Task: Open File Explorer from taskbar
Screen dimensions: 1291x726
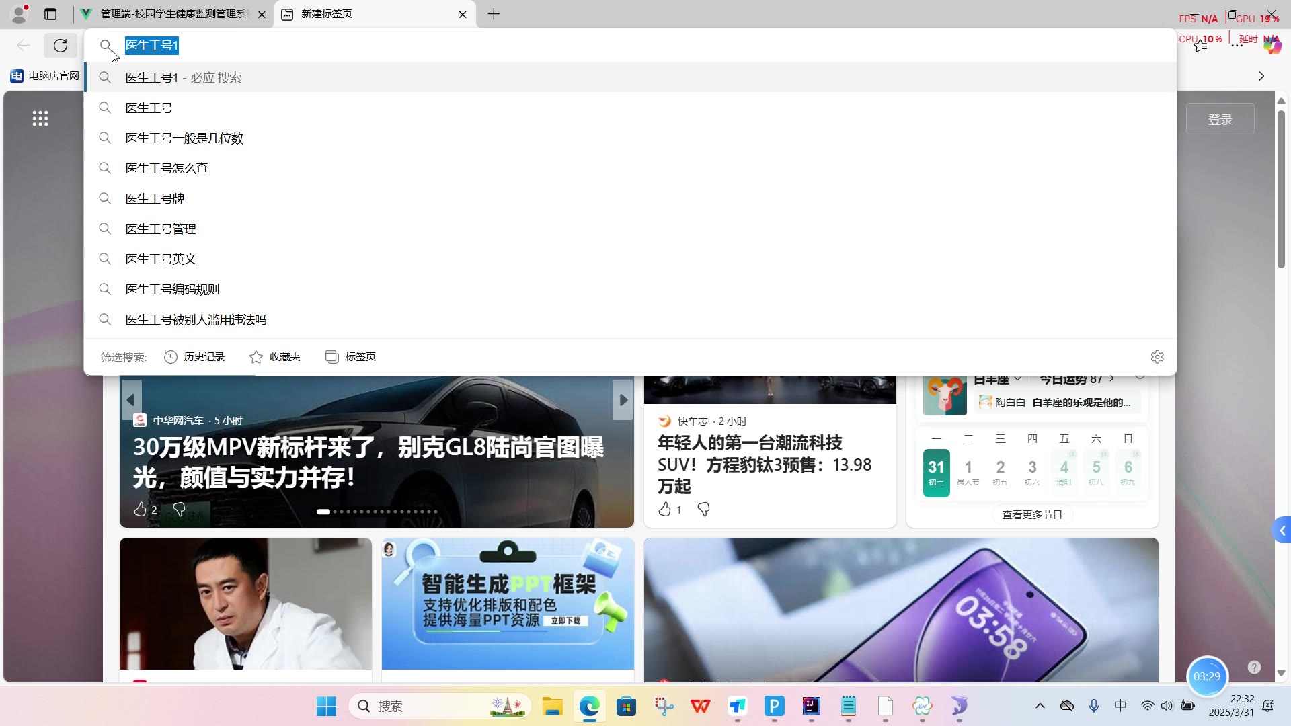Action: (x=552, y=706)
